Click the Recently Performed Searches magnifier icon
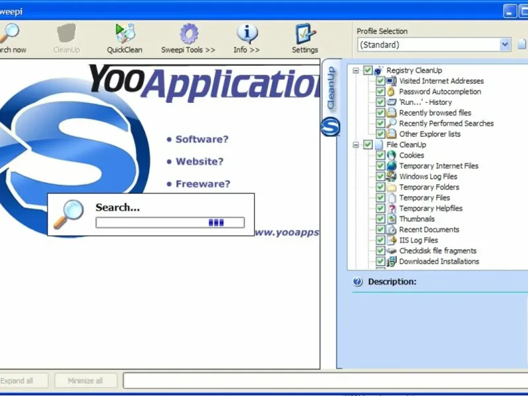The width and height of the screenshot is (528, 396). point(391,123)
